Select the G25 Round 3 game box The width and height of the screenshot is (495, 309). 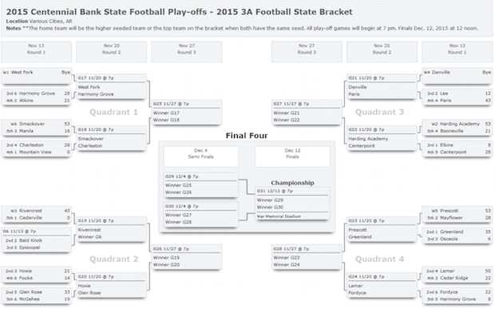[x=187, y=113]
